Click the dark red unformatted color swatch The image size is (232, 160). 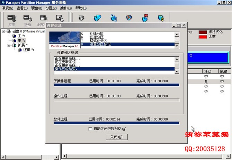[x=203, y=32]
